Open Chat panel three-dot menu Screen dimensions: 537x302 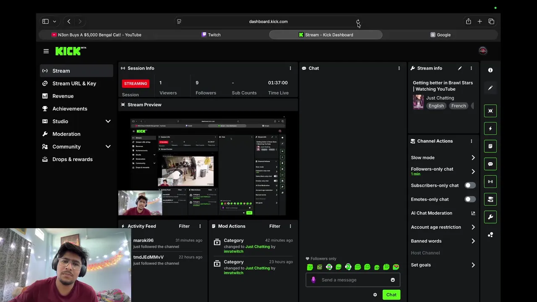coord(399,68)
